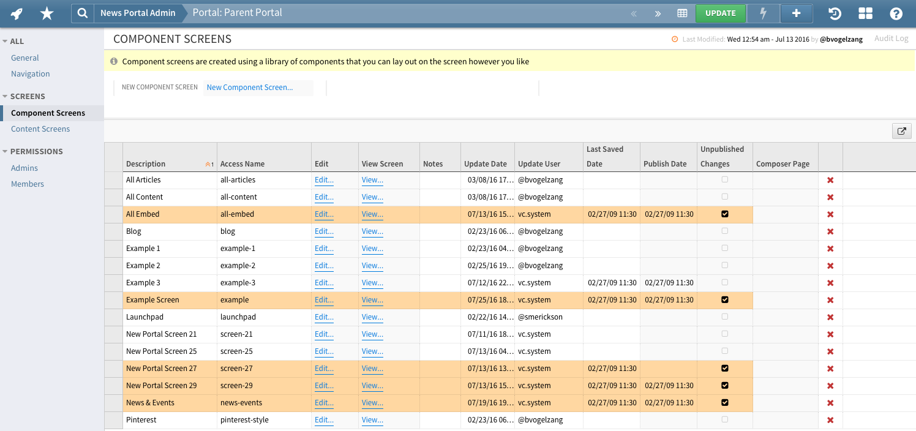Uncheck Unpublished Changes for All Embed
The image size is (916, 431).
725,214
